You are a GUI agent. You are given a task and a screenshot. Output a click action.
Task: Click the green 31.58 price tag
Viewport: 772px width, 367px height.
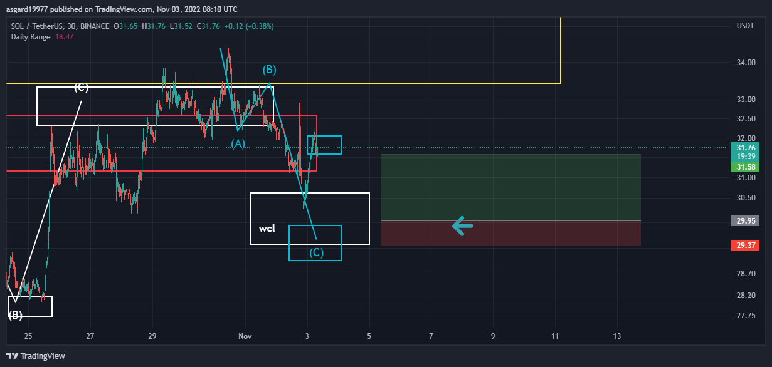tap(745, 167)
